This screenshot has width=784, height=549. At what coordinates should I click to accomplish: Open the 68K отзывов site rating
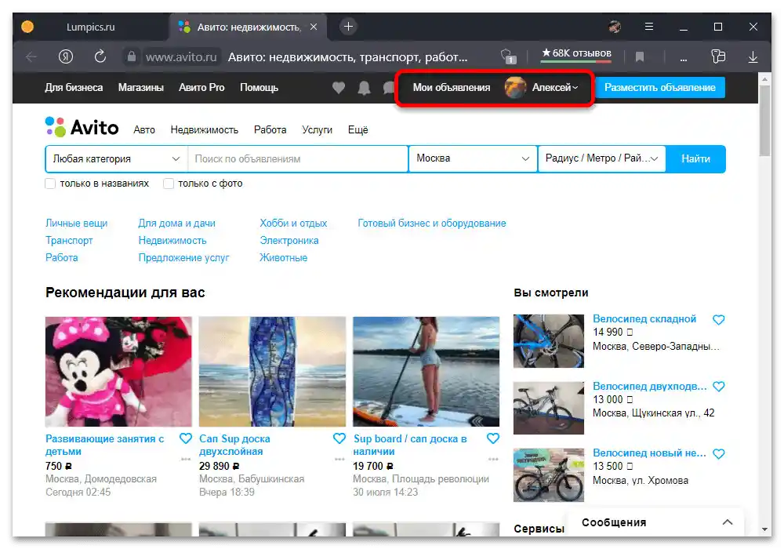click(576, 53)
